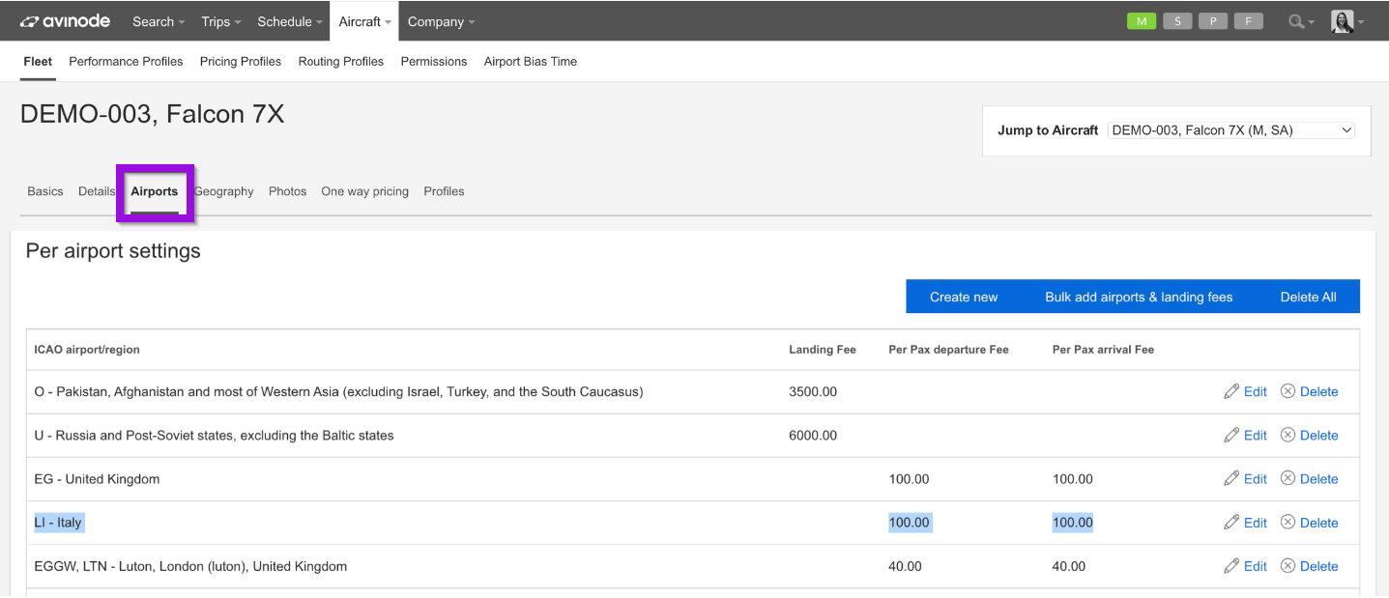
Task: Switch to the Profiles tab
Action: (444, 191)
